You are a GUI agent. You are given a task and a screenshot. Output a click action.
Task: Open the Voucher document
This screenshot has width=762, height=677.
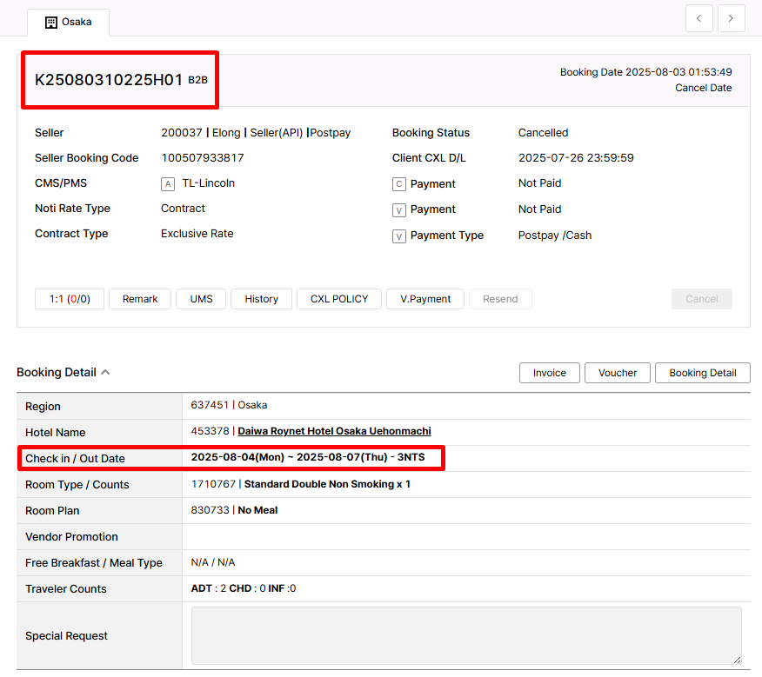pyautogui.click(x=618, y=373)
